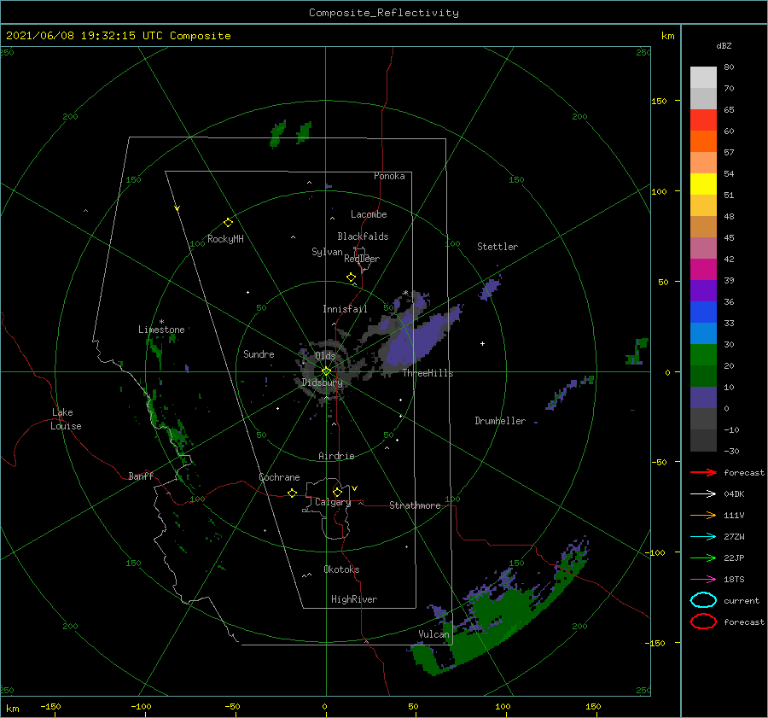
Task: Click the cyan current ellipse icon
Action: [703, 600]
